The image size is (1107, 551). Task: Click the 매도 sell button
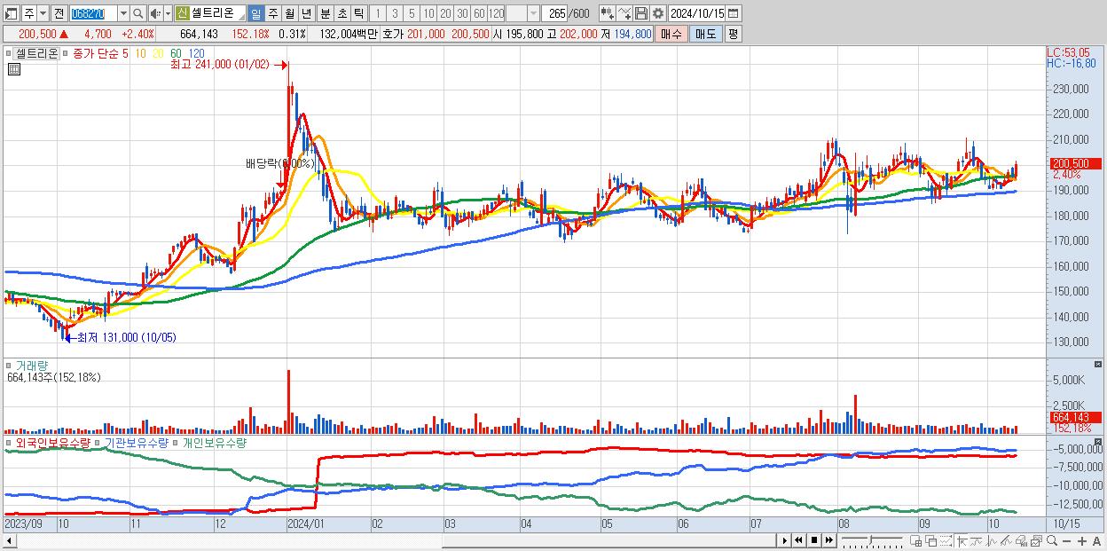705,34
